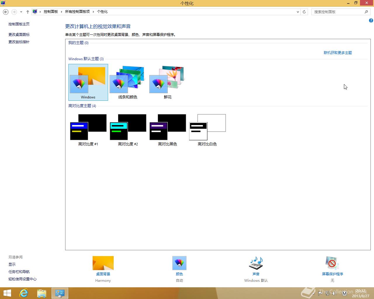The image size is (374, 299).
Task: Click 所有控制面板项 in the breadcrumb
Action: (77, 12)
